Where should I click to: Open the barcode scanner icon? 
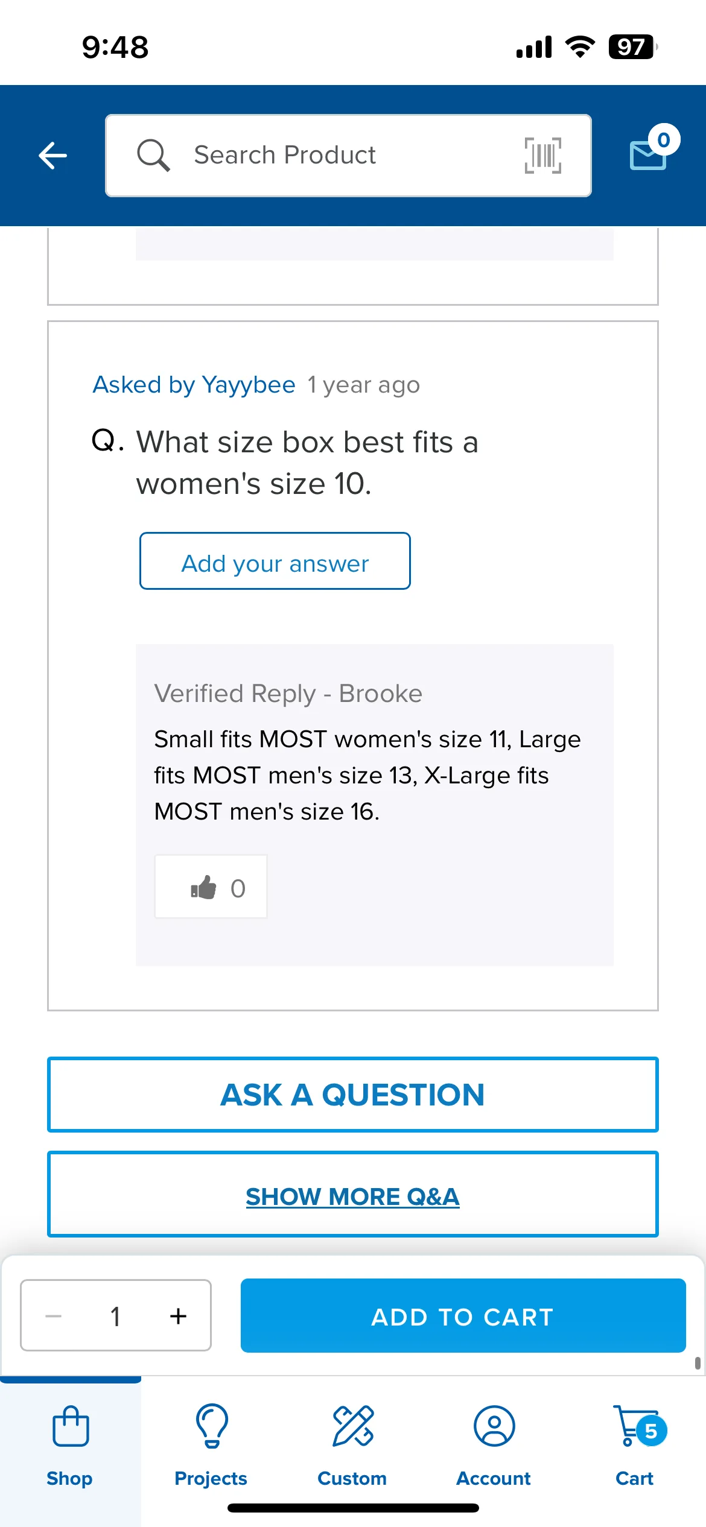tap(542, 155)
